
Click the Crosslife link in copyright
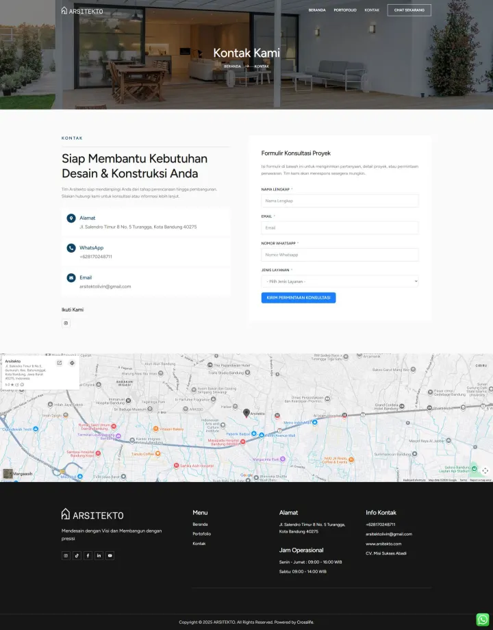(305, 622)
